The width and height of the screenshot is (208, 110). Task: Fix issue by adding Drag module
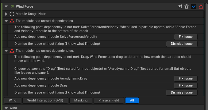pos(186,86)
